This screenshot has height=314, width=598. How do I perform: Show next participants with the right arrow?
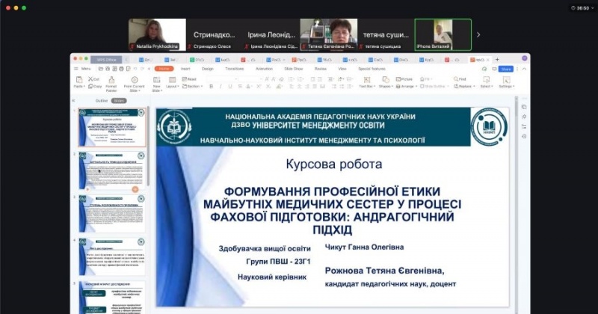click(x=478, y=34)
